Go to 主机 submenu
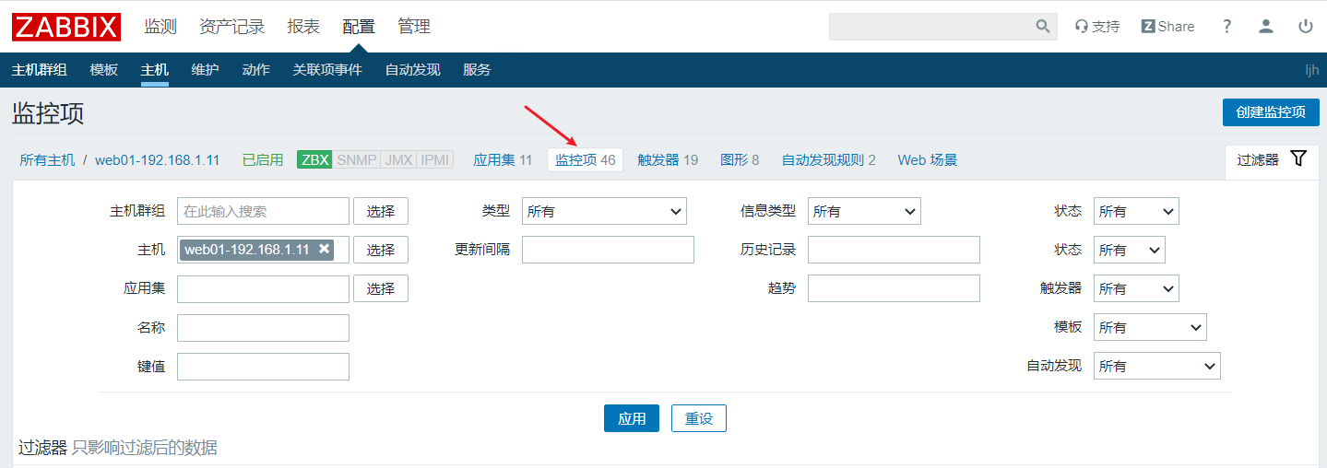 click(155, 70)
